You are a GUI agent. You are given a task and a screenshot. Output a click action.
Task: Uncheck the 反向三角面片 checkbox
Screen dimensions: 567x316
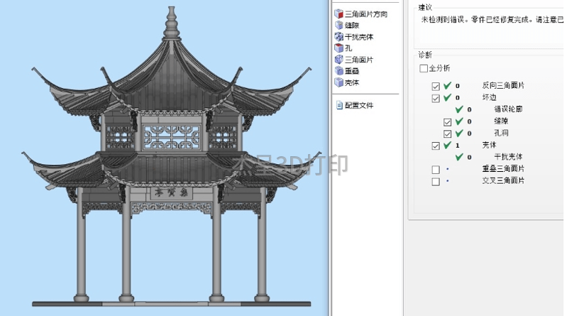click(x=436, y=86)
